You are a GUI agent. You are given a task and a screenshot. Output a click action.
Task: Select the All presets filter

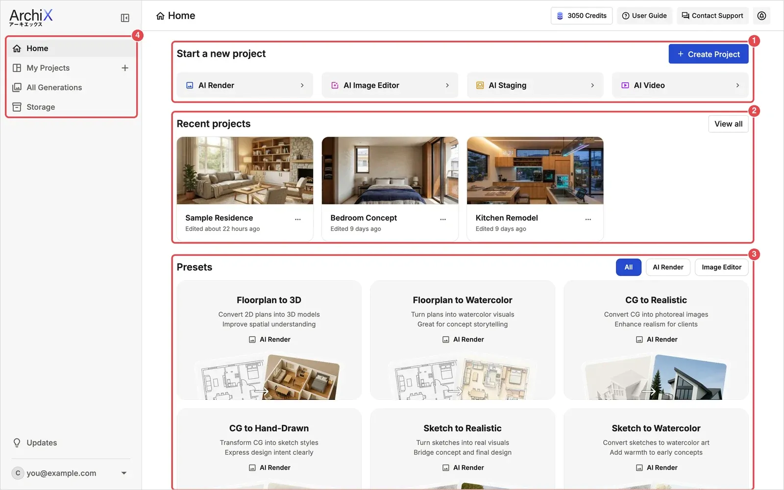coord(629,268)
